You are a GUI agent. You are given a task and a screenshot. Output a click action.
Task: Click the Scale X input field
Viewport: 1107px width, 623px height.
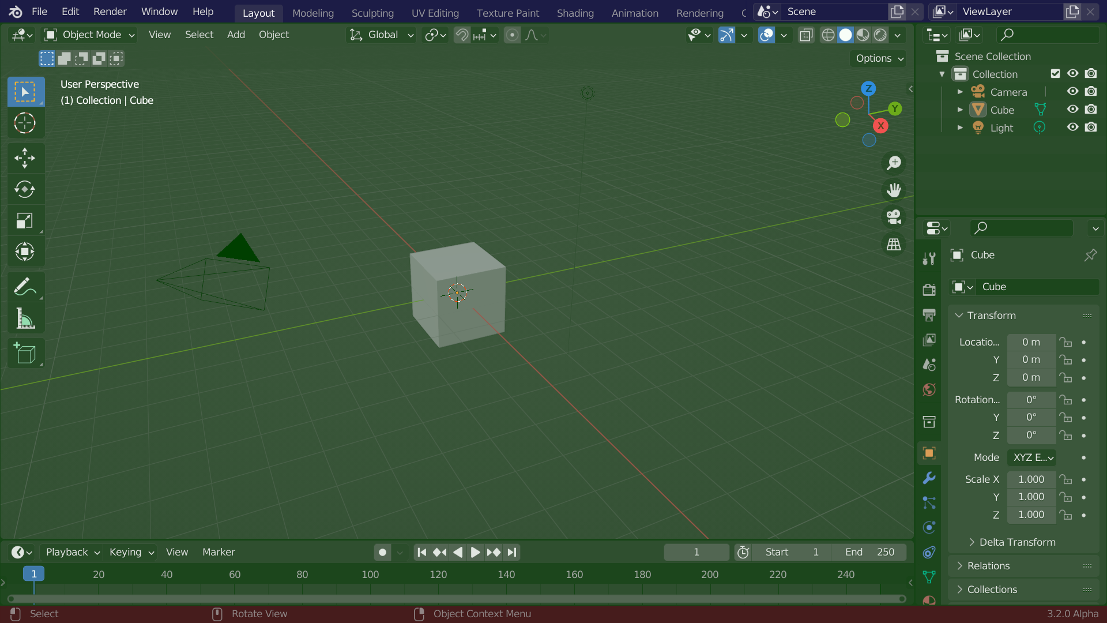(x=1030, y=479)
